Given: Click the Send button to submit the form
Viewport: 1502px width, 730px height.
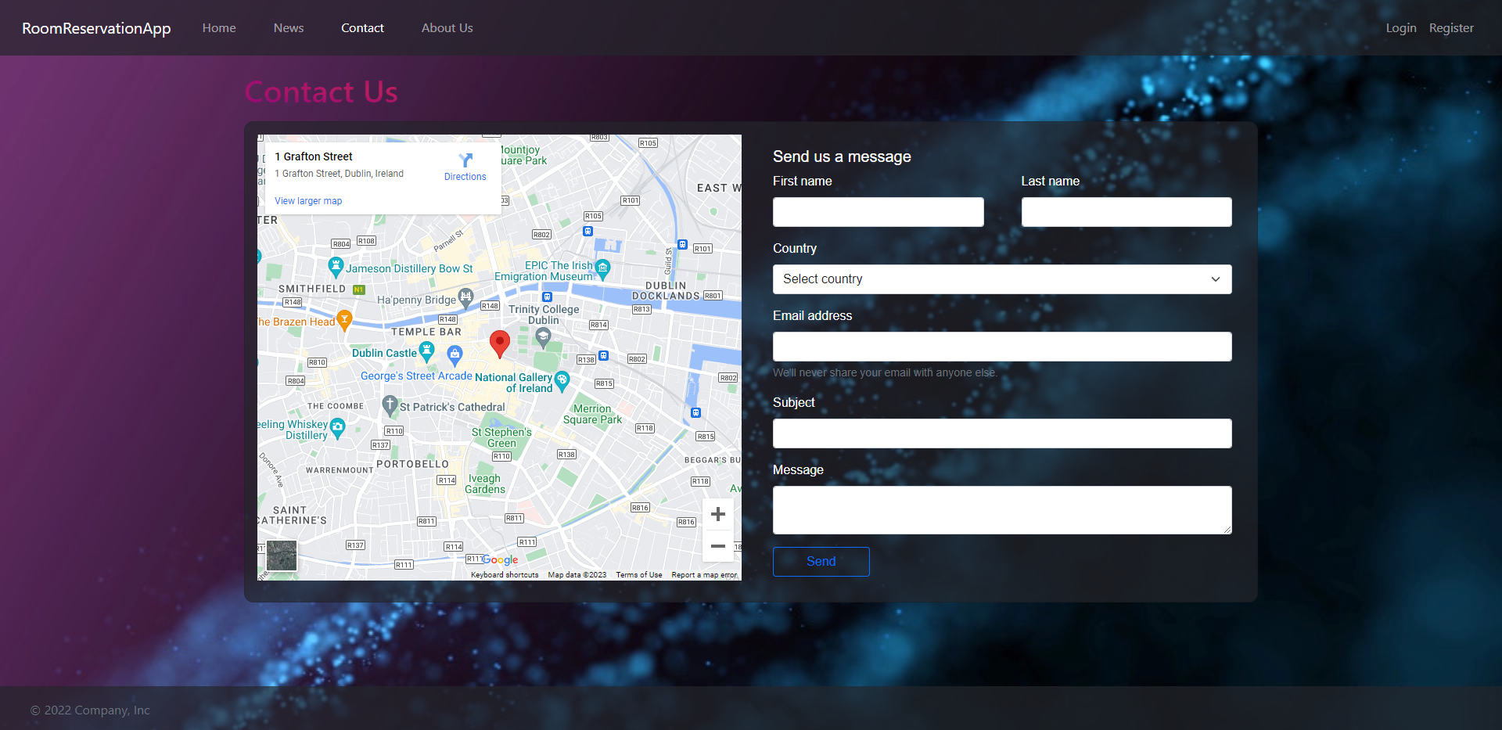Looking at the screenshot, I should tap(821, 561).
